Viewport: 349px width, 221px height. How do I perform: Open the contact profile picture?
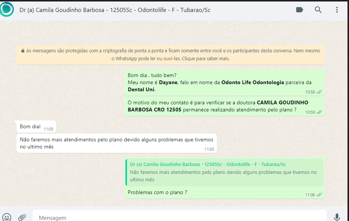click(x=6, y=9)
